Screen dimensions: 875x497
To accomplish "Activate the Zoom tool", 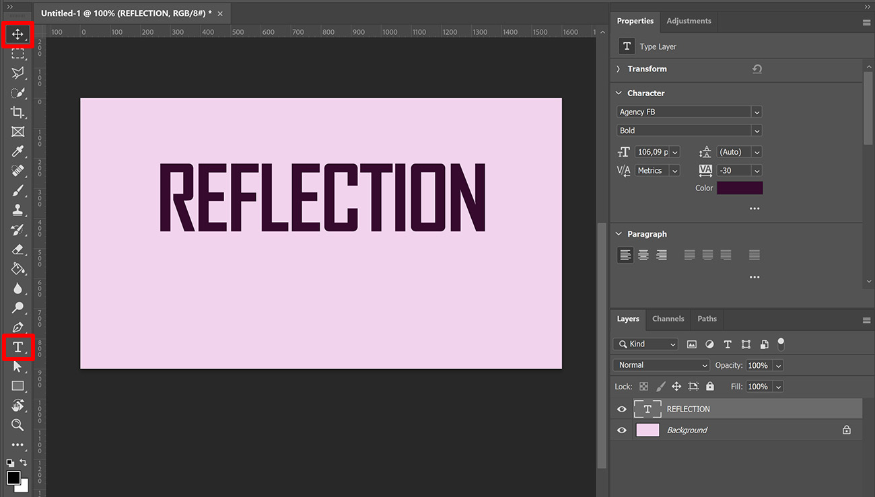I will pyautogui.click(x=17, y=425).
